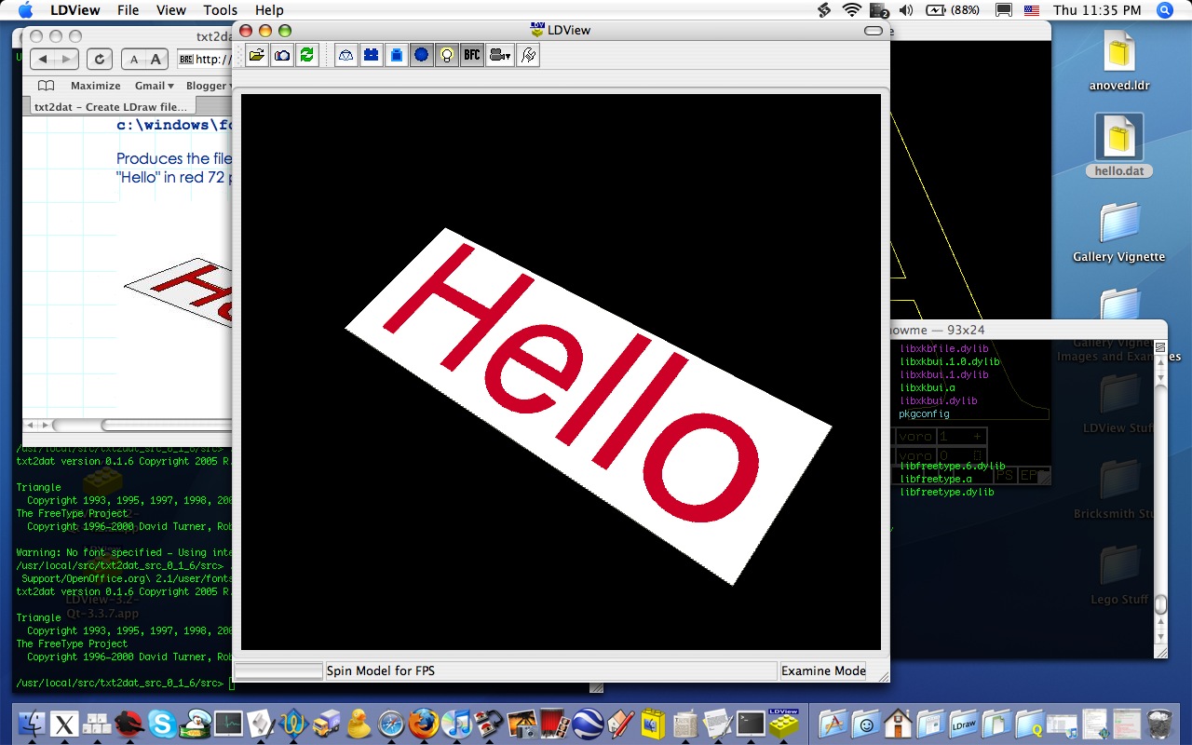
Task: Toggle wireframe rendering mode
Action: click(x=345, y=55)
